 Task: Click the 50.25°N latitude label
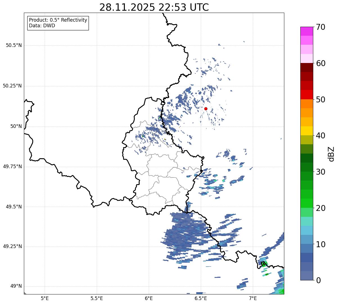click(12, 86)
